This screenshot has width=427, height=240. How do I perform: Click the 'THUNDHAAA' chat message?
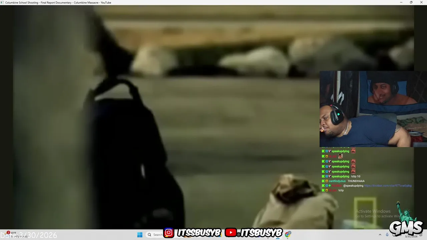pos(356,181)
